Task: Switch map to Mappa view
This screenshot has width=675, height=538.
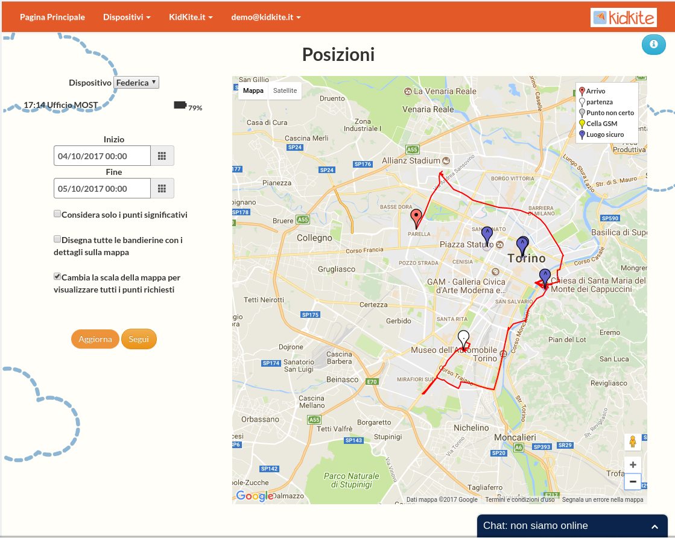Action: [253, 91]
